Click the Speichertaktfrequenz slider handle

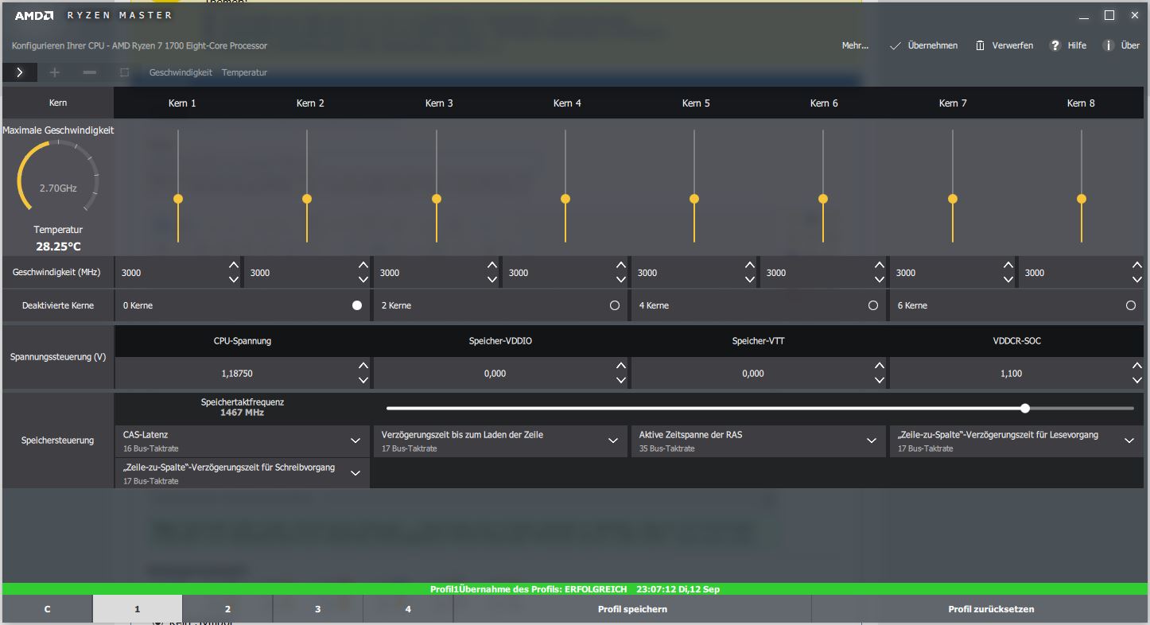coord(1025,408)
